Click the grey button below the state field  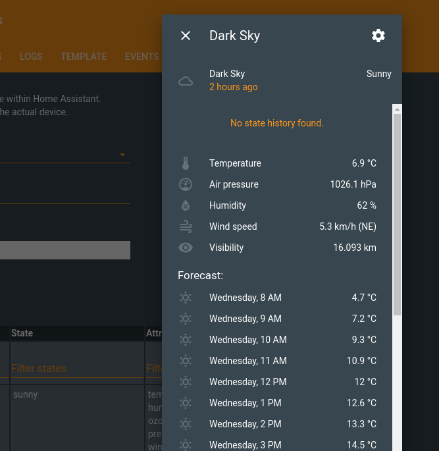65,250
